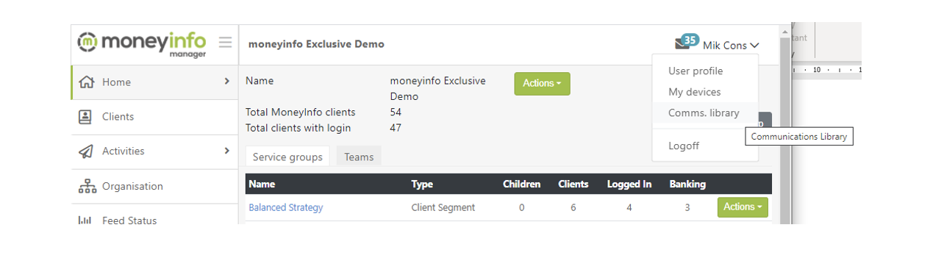The image size is (944, 272).
Task: Toggle the hamburger sidebar menu icon
Action: click(226, 43)
